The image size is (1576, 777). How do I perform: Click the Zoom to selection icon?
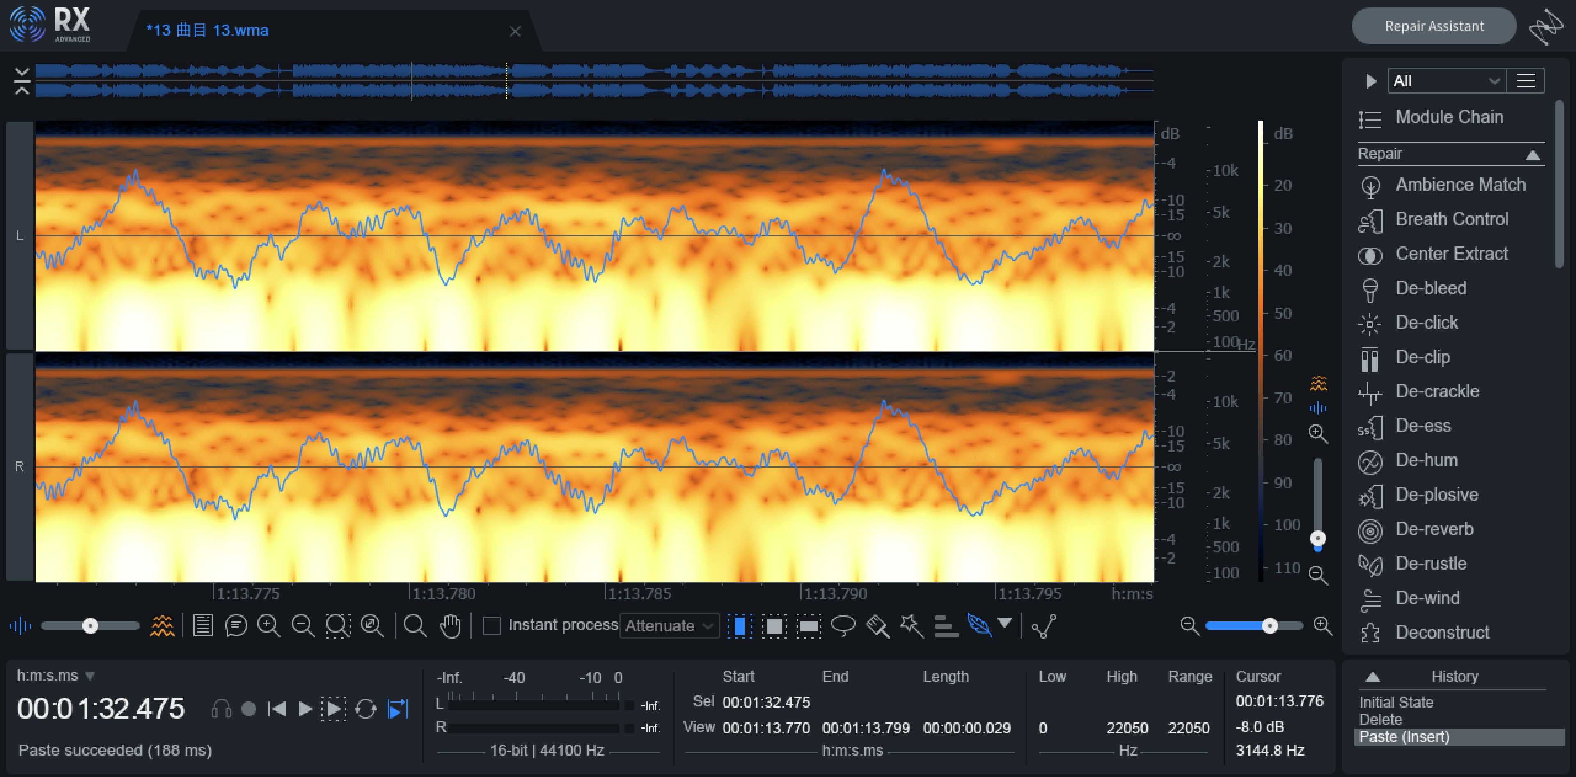pos(338,625)
